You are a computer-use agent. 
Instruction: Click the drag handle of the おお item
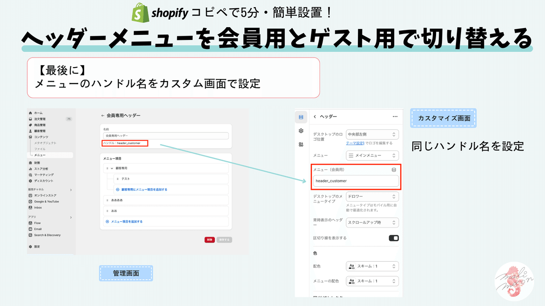(107, 211)
